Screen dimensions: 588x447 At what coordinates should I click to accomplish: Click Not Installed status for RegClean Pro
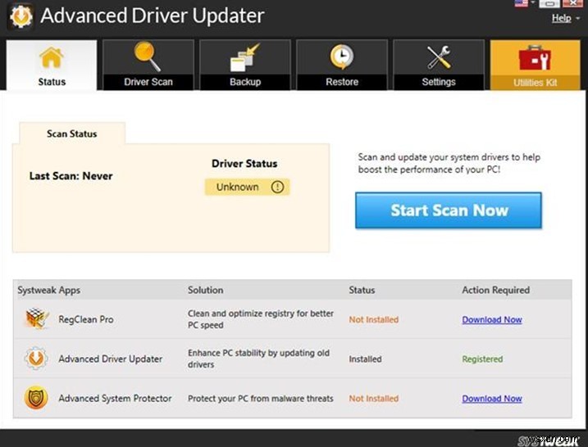pyautogui.click(x=374, y=320)
